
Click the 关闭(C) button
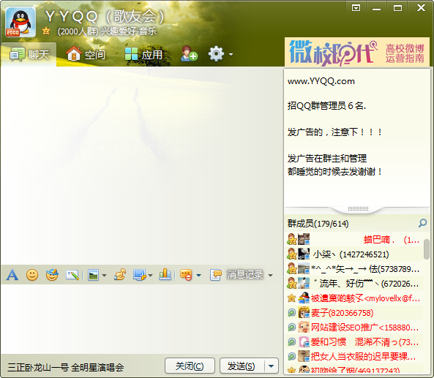190,366
